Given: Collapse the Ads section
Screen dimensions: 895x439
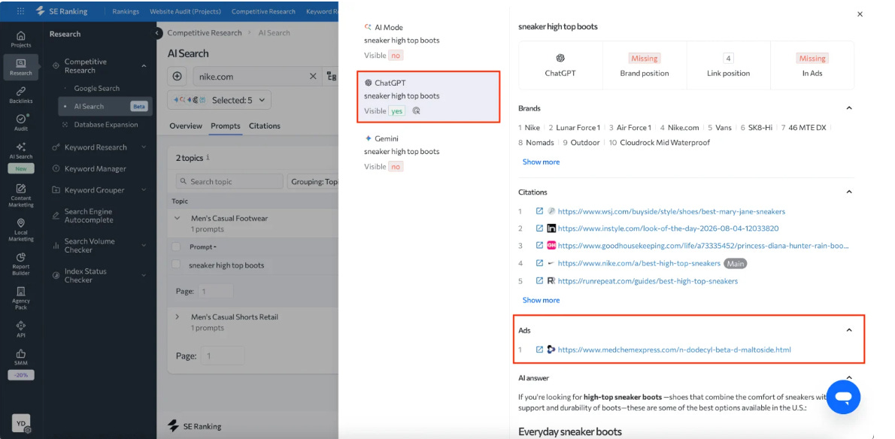Looking at the screenshot, I should (x=849, y=330).
